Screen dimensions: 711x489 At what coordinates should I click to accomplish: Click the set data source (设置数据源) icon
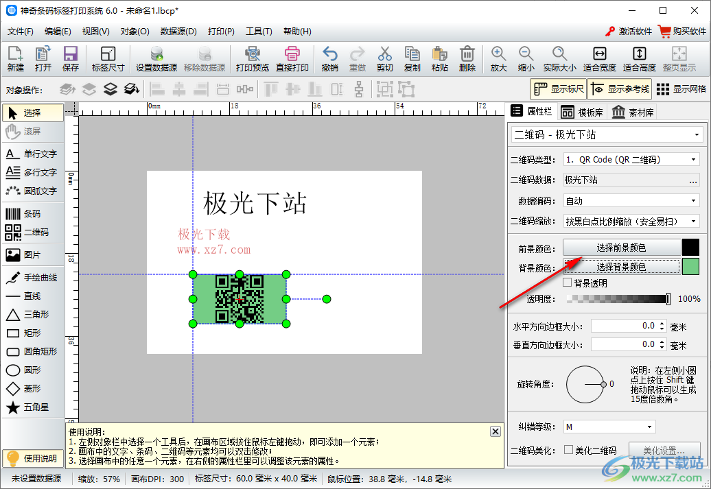tap(156, 59)
